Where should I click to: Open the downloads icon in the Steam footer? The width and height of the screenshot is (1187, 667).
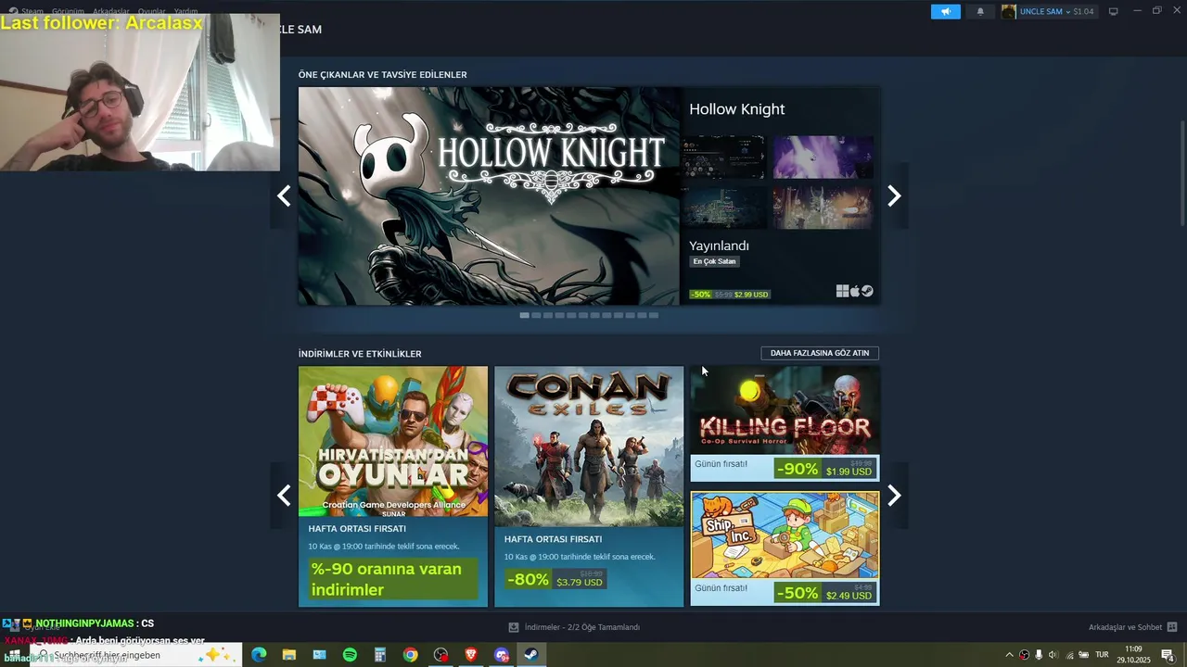[514, 627]
